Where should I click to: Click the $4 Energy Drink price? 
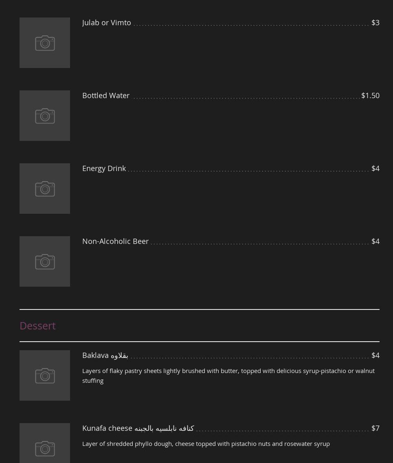(x=375, y=169)
